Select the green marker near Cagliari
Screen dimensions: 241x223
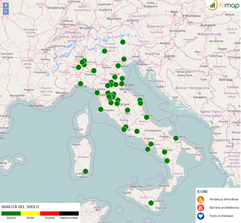85,171
